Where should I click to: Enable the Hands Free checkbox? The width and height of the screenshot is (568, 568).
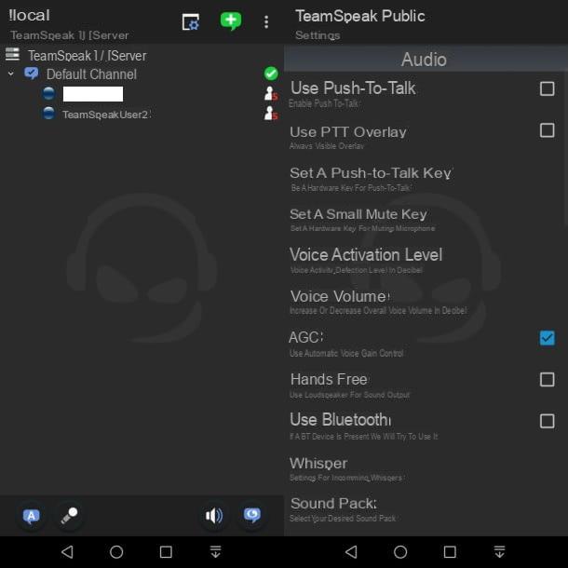(x=547, y=380)
